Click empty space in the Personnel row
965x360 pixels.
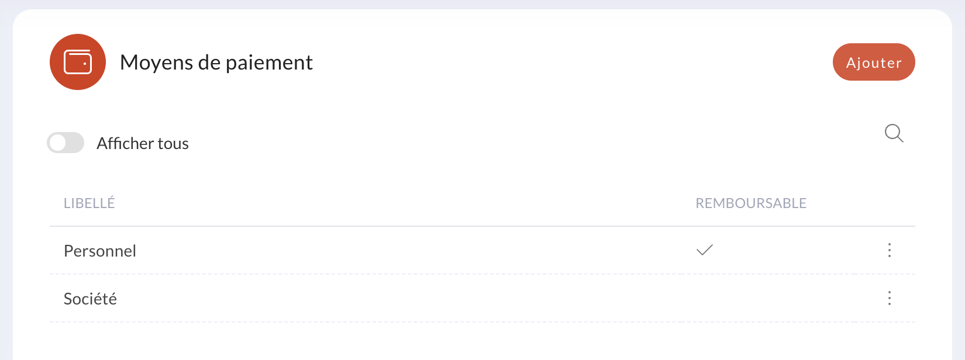(409, 250)
